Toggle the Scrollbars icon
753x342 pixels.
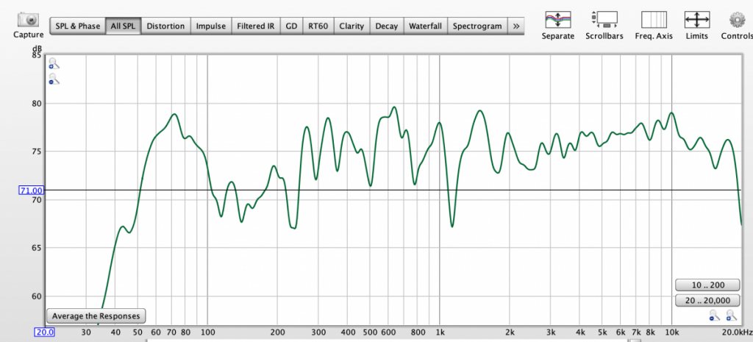(604, 20)
